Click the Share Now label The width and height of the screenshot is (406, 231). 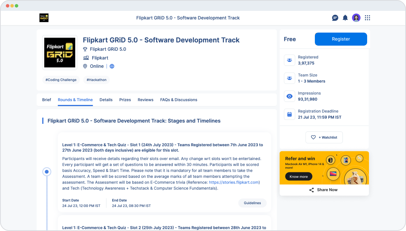[x=327, y=190]
